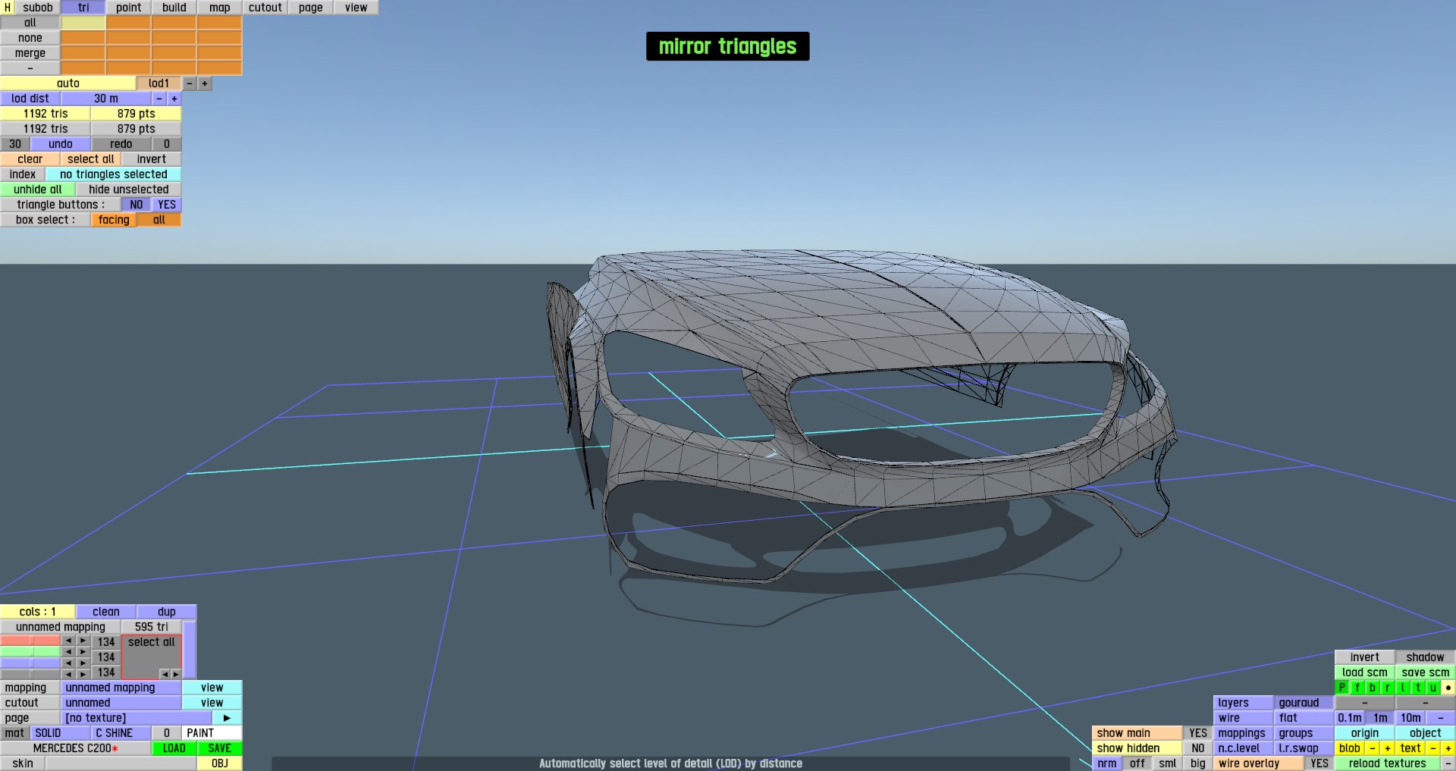Screen dimensions: 1456x771
Task: Select the b view button
Action: 1373,688
